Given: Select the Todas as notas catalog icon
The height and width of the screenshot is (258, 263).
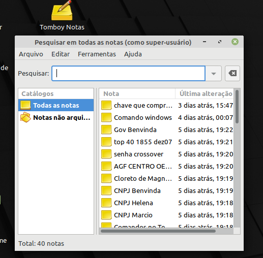Looking at the screenshot, I should [x=25, y=105].
